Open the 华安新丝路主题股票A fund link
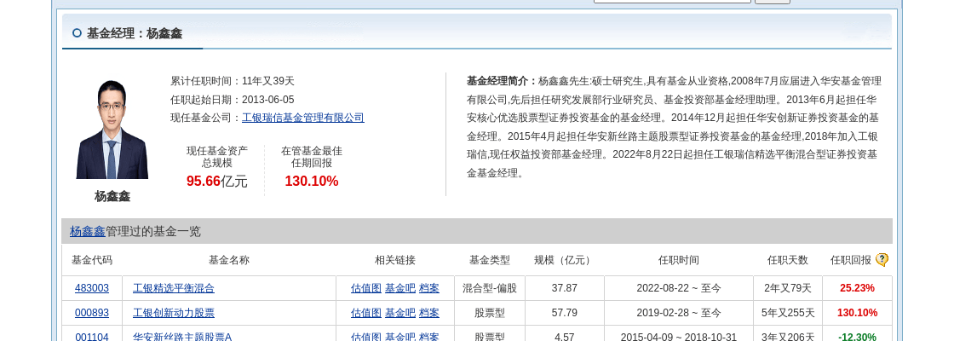 click(x=182, y=337)
